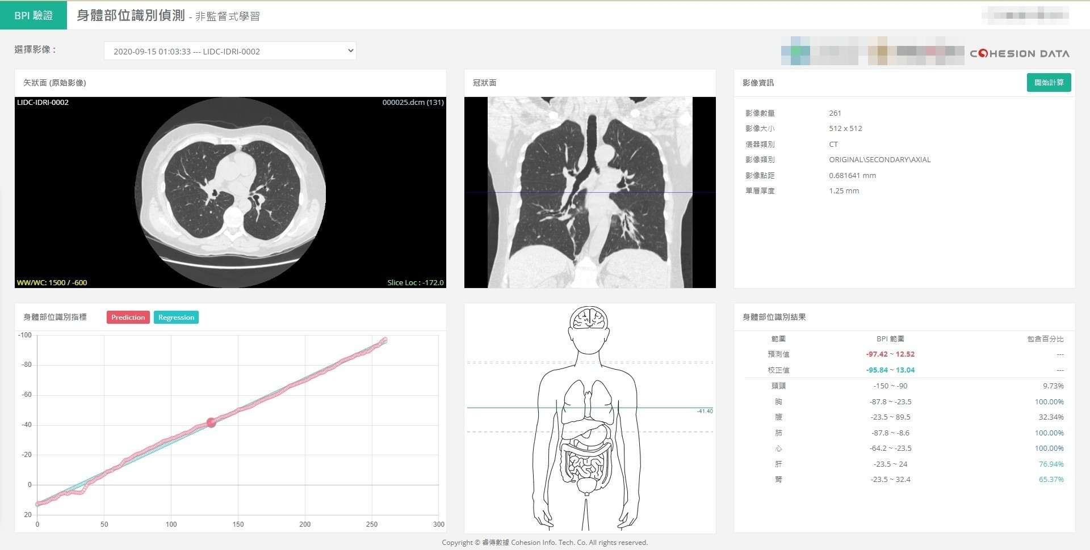Click the axial CT lung image
Viewport: 1090px width, 550px height.
(230, 193)
